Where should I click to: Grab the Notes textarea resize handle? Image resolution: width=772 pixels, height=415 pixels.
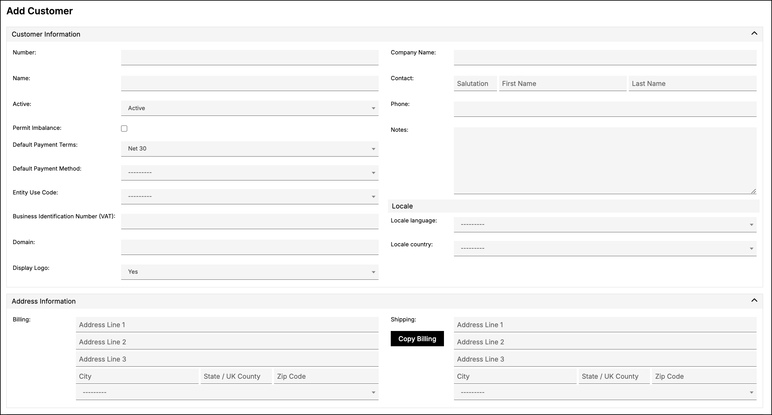tap(754, 191)
